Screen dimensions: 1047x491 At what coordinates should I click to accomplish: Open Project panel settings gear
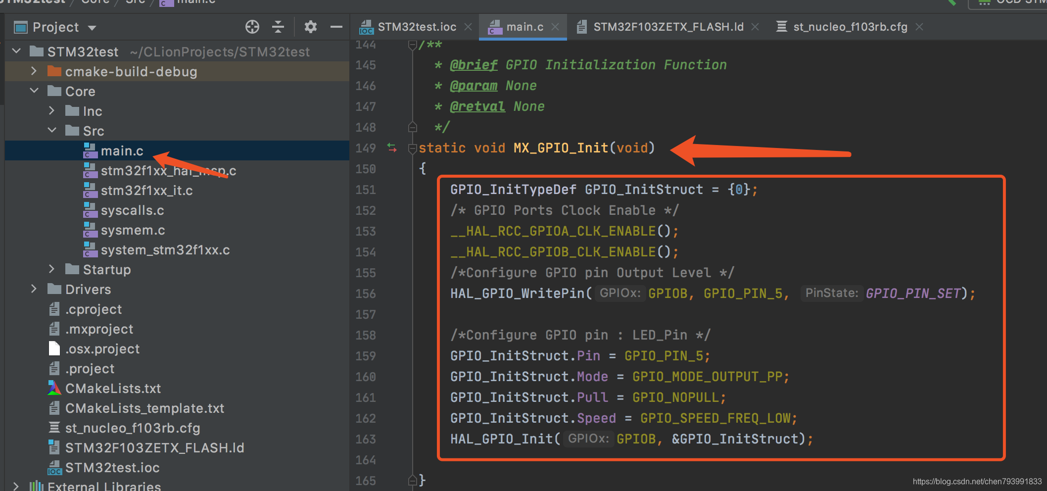pos(310,27)
